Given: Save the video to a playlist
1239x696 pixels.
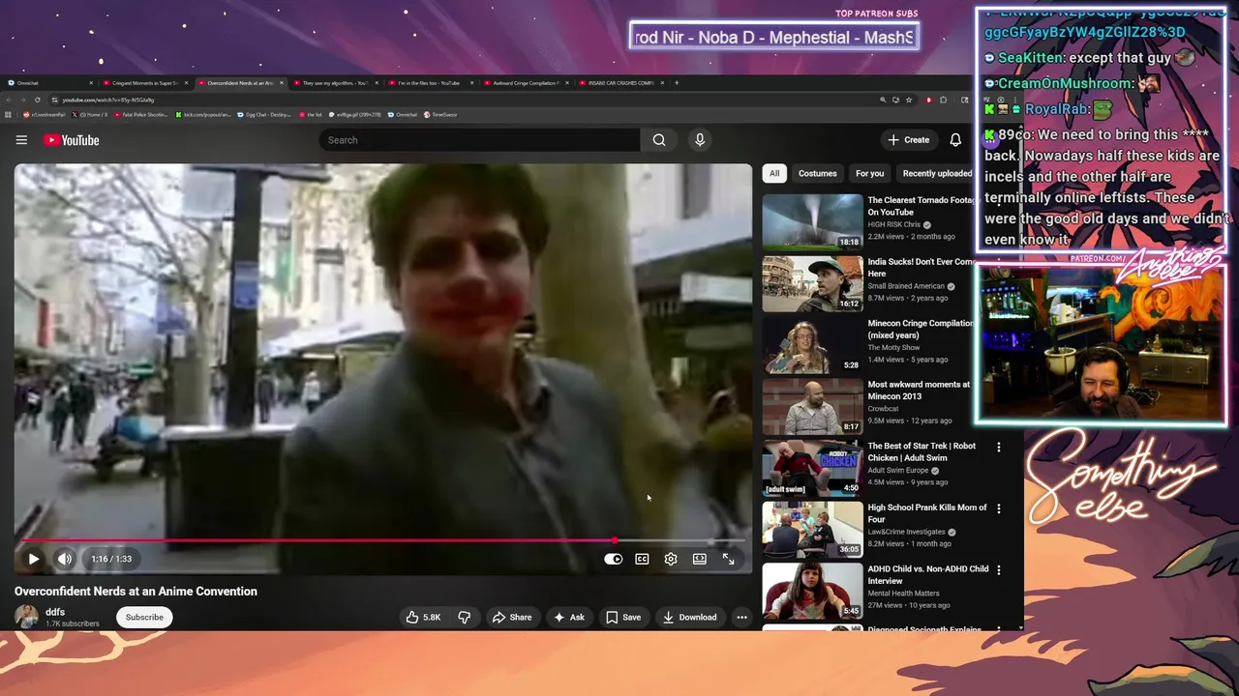Looking at the screenshot, I should point(623,617).
